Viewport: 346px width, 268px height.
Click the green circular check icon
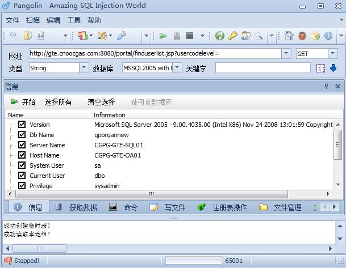pyautogui.click(x=219, y=36)
